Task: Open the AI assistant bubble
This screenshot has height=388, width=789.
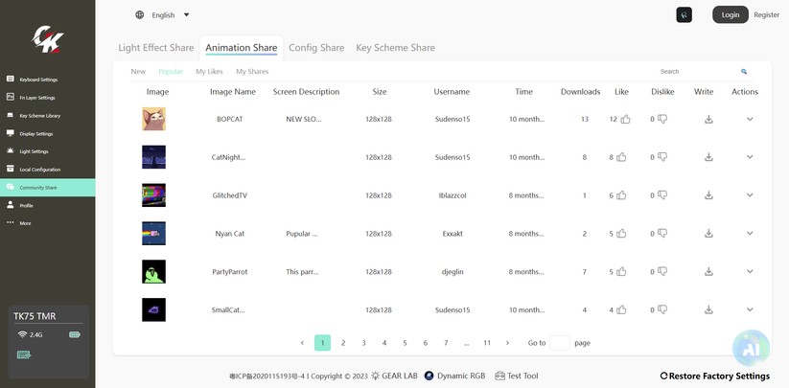Action: tap(751, 349)
